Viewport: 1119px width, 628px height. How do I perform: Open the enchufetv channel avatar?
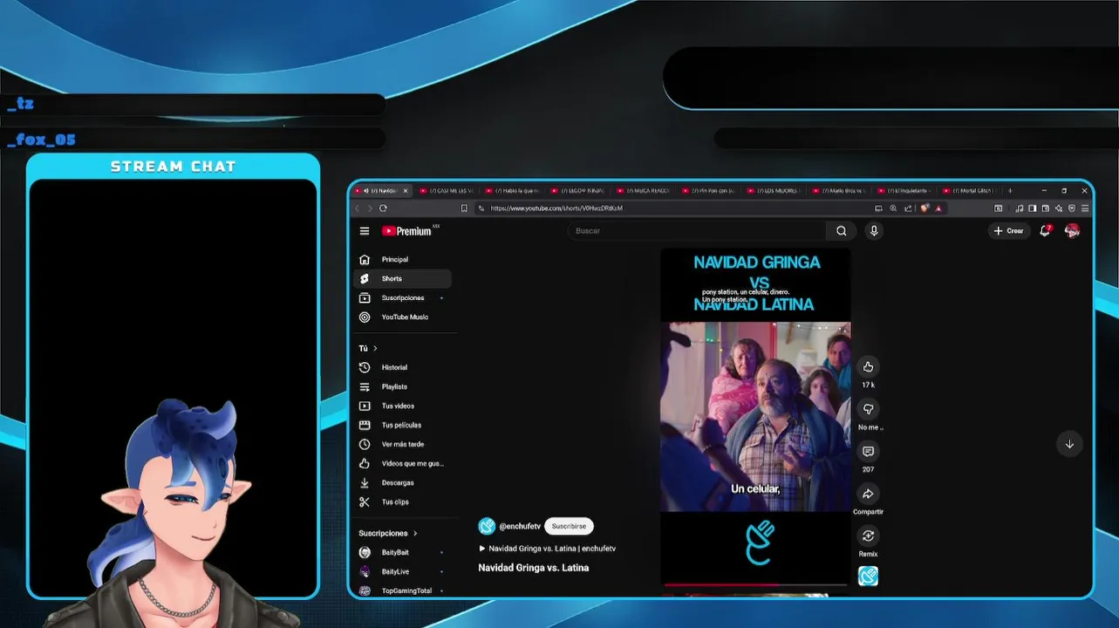[487, 526]
